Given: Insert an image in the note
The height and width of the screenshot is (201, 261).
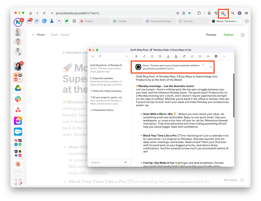Looking at the screenshot, I should (216, 56).
